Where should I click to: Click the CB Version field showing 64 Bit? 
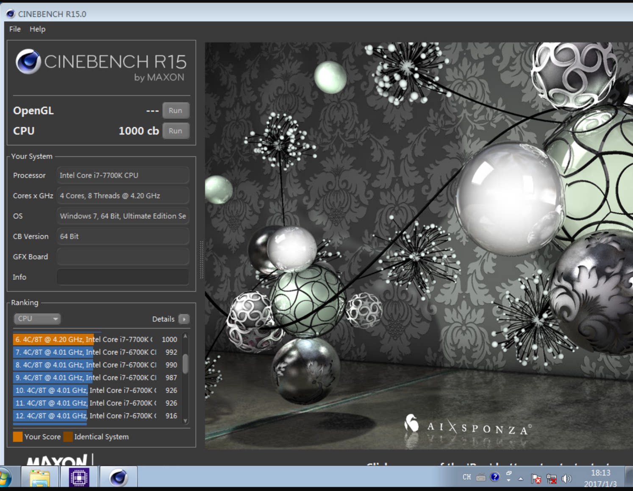[x=123, y=236]
